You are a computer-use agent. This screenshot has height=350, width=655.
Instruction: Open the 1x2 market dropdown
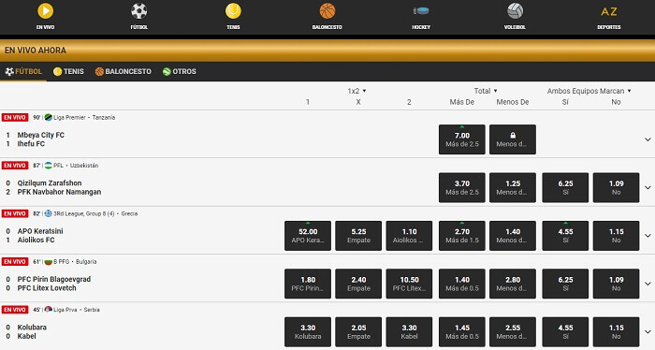pos(357,91)
